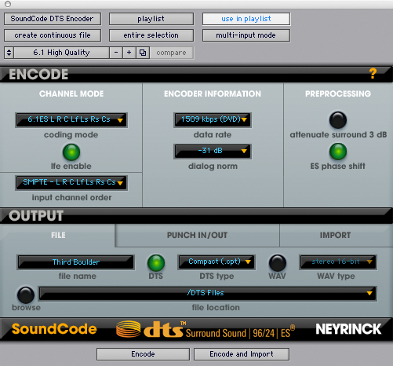Open the SMPTE input channel order dropdown
The width and height of the screenshot is (393, 366).
71,183
